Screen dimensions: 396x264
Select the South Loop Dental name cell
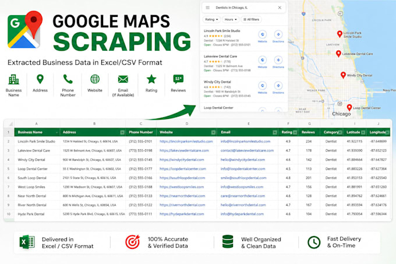point(37,178)
